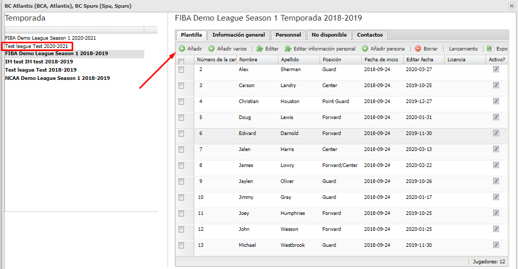Click the Editar información personal icon

(x=288, y=48)
